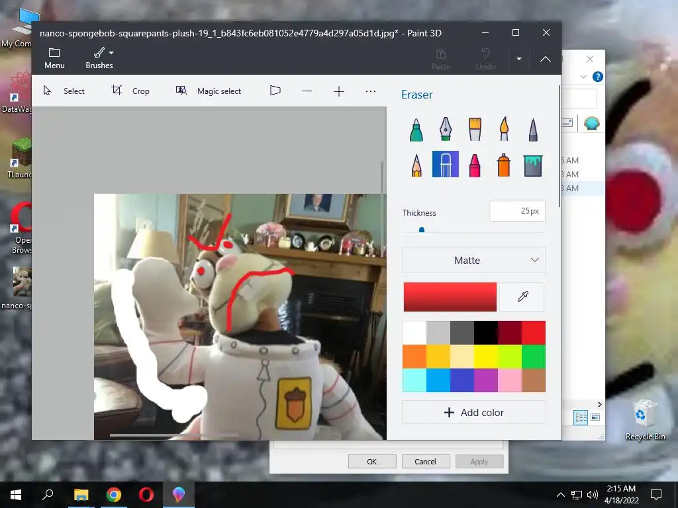The height and width of the screenshot is (508, 678).
Task: Open Google Chrome from taskbar
Action: 114,495
